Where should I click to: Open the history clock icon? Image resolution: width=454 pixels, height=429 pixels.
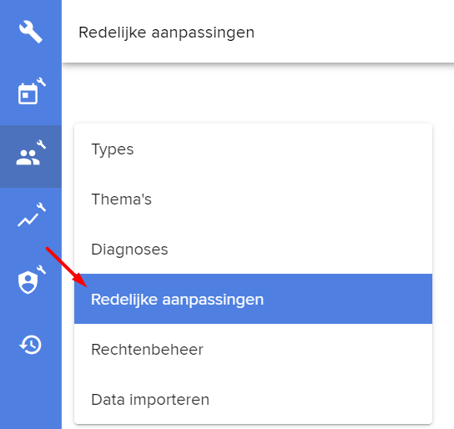(31, 345)
